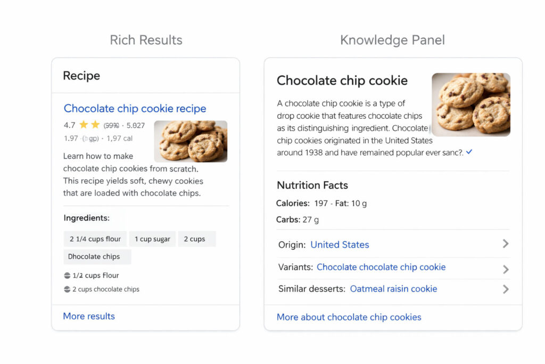Click the second gold rating star
This screenshot has width=545, height=364.
click(x=95, y=125)
